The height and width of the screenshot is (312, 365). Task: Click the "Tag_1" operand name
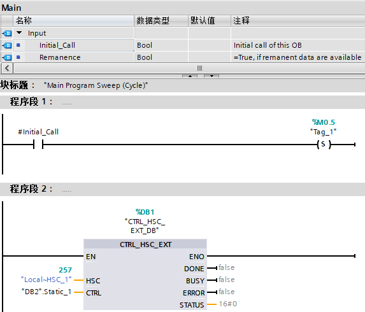click(324, 132)
